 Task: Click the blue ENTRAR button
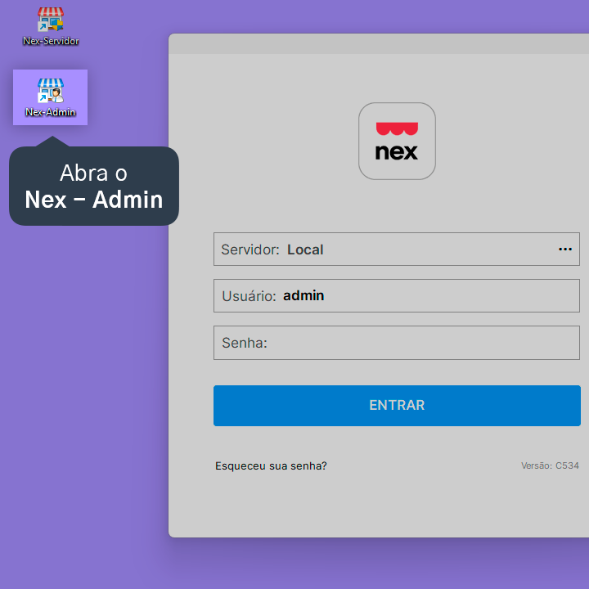(397, 406)
